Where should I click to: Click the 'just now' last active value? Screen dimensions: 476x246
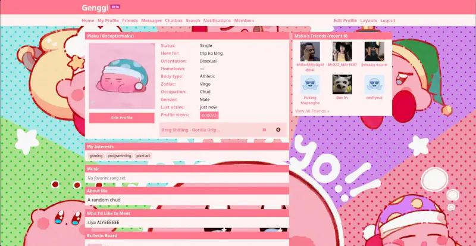point(208,107)
